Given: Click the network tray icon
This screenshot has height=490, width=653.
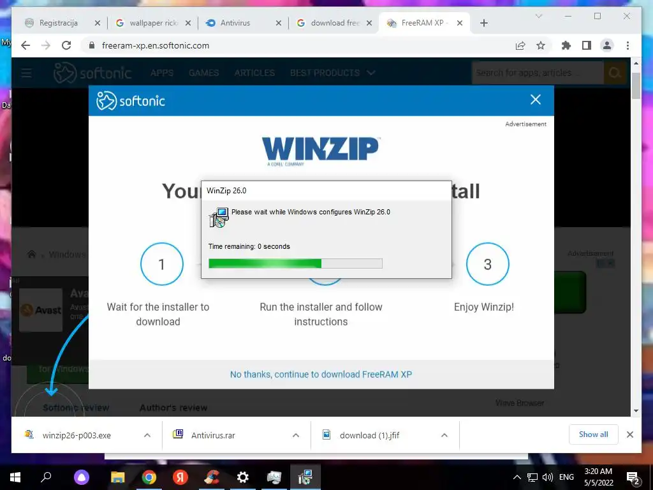Looking at the screenshot, I should [x=532, y=477].
